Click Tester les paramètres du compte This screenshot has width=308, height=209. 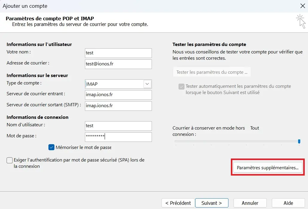point(212,72)
